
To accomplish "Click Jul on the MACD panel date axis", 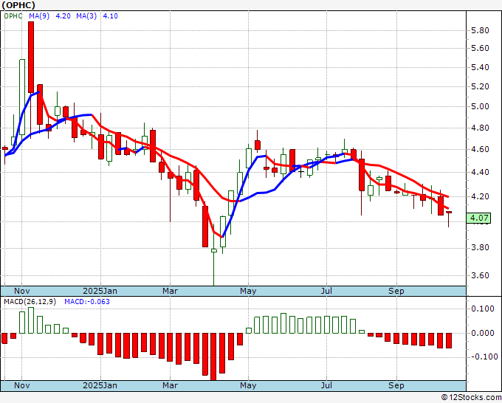I will click(x=326, y=385).
